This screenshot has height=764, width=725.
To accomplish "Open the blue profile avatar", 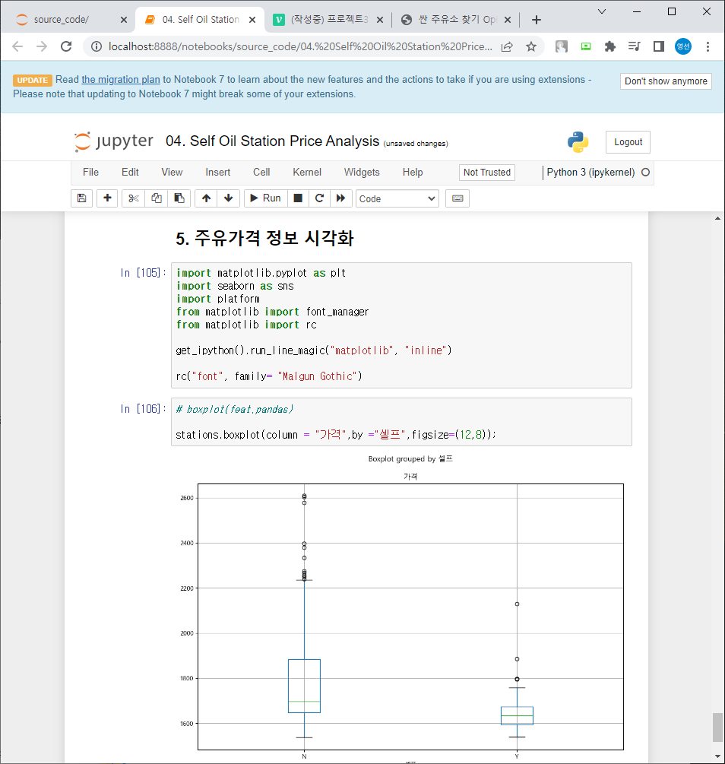I will click(x=683, y=47).
